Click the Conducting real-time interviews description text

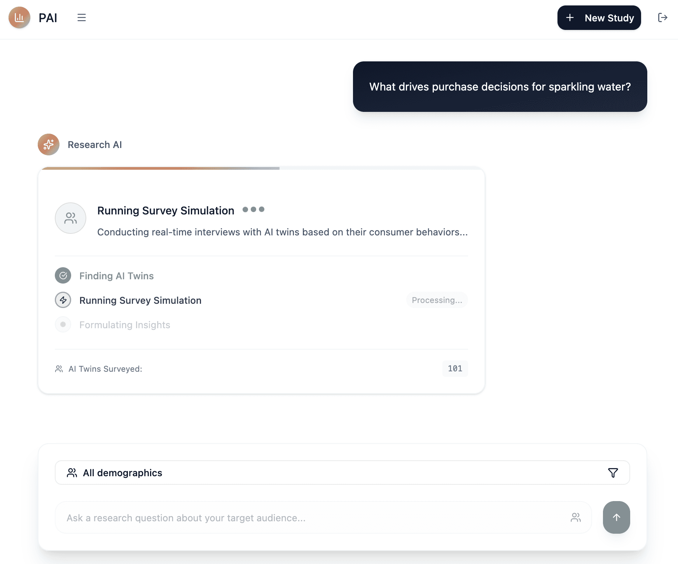[283, 232]
